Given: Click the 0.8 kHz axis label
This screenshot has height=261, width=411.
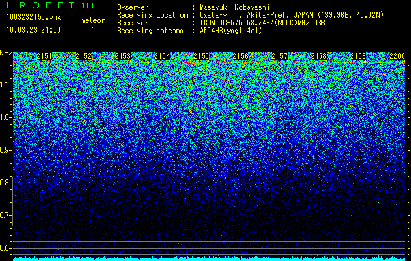Looking at the screenshot, I should point(6,183).
